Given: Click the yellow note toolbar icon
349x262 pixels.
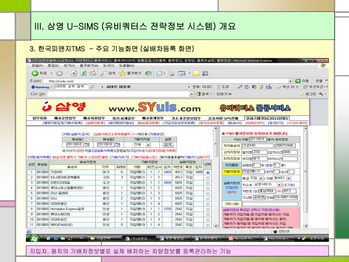Looking at the screenshot, I should point(196,73).
